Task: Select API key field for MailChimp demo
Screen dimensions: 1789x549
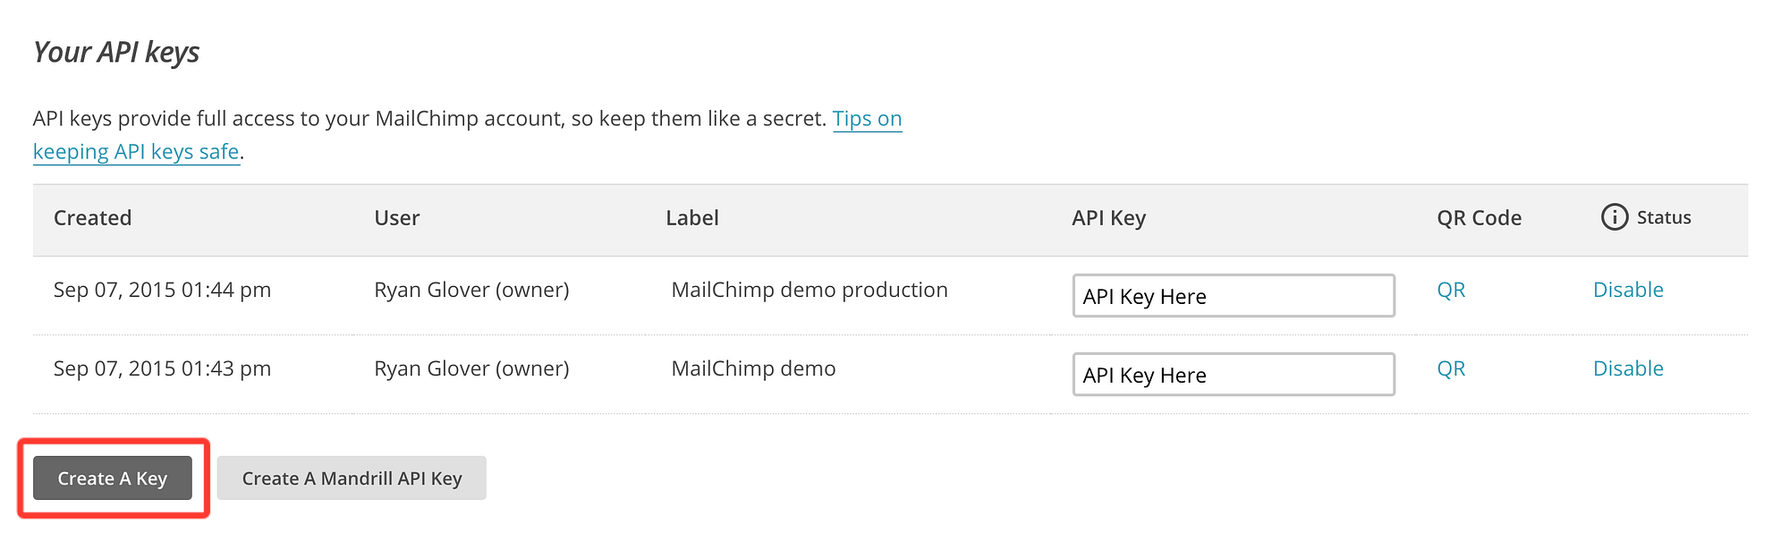Action: point(1233,375)
